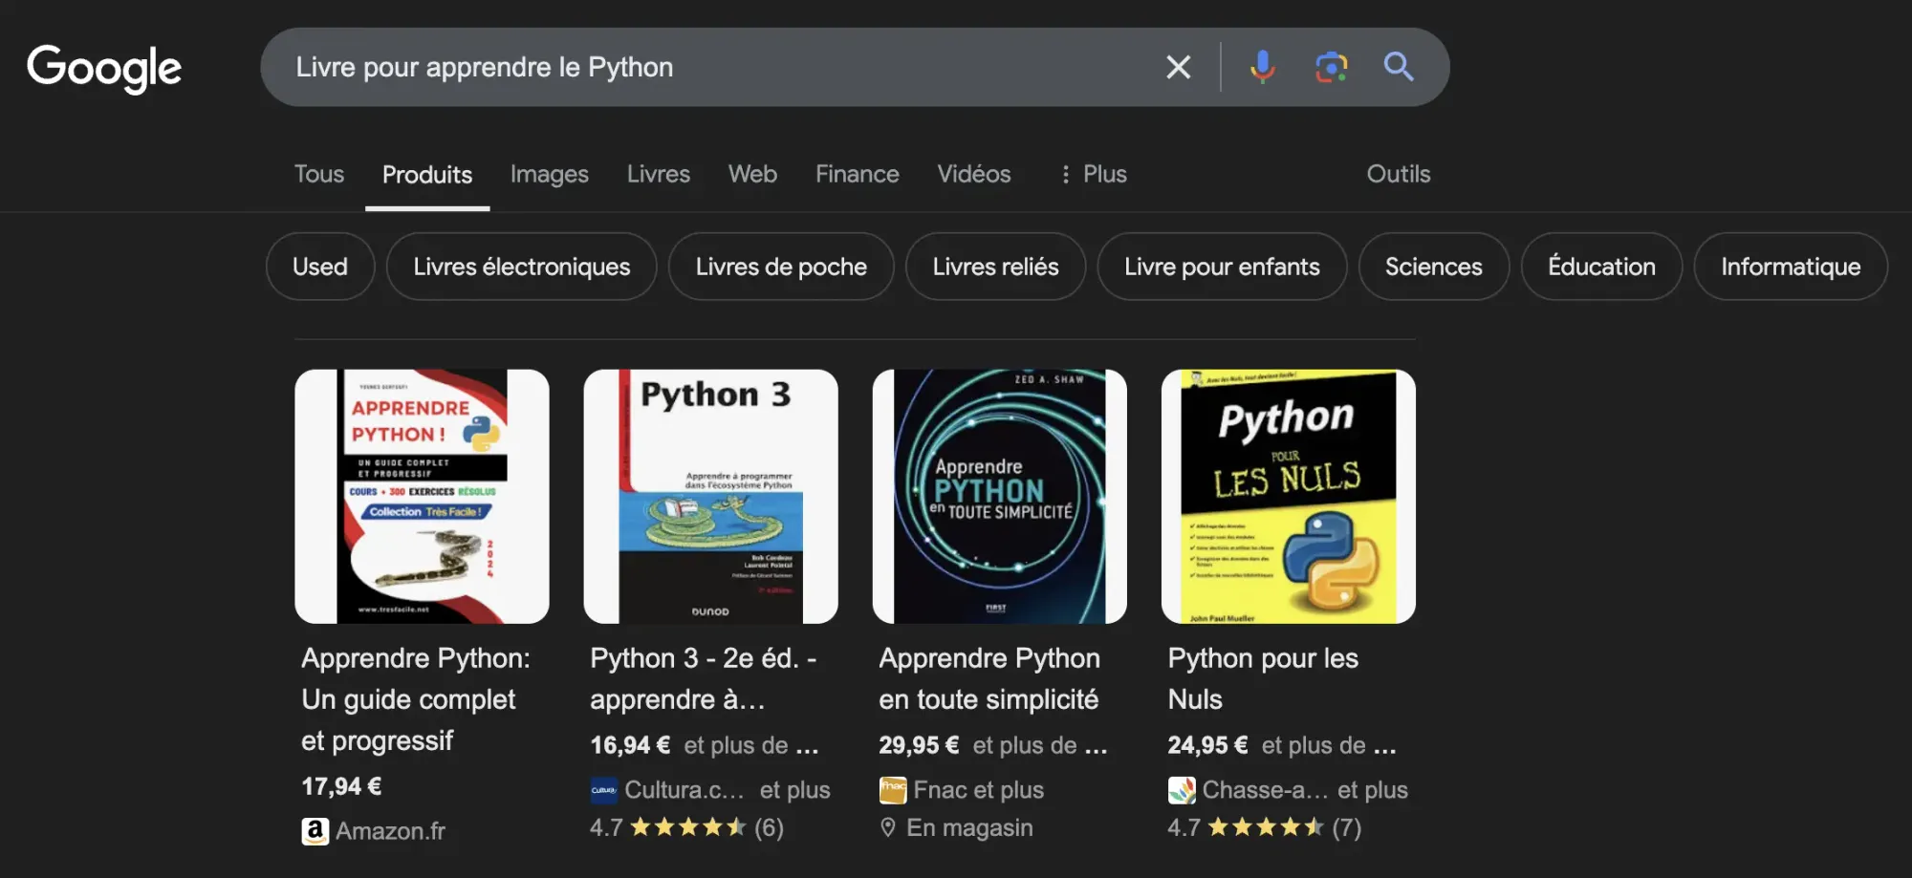Expand more sellers for Python pour les Nuls
The image size is (1912, 878).
(1327, 745)
